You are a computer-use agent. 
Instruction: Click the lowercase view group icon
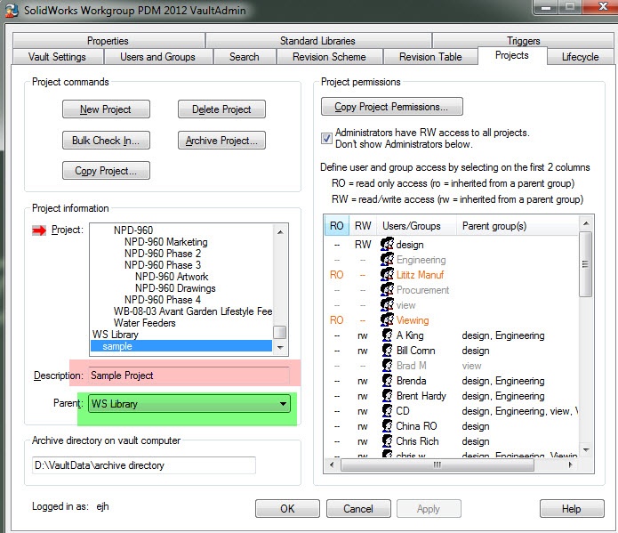click(x=387, y=304)
